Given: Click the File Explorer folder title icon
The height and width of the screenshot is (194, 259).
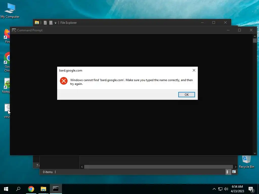Looking at the screenshot, I should tap(37, 22).
